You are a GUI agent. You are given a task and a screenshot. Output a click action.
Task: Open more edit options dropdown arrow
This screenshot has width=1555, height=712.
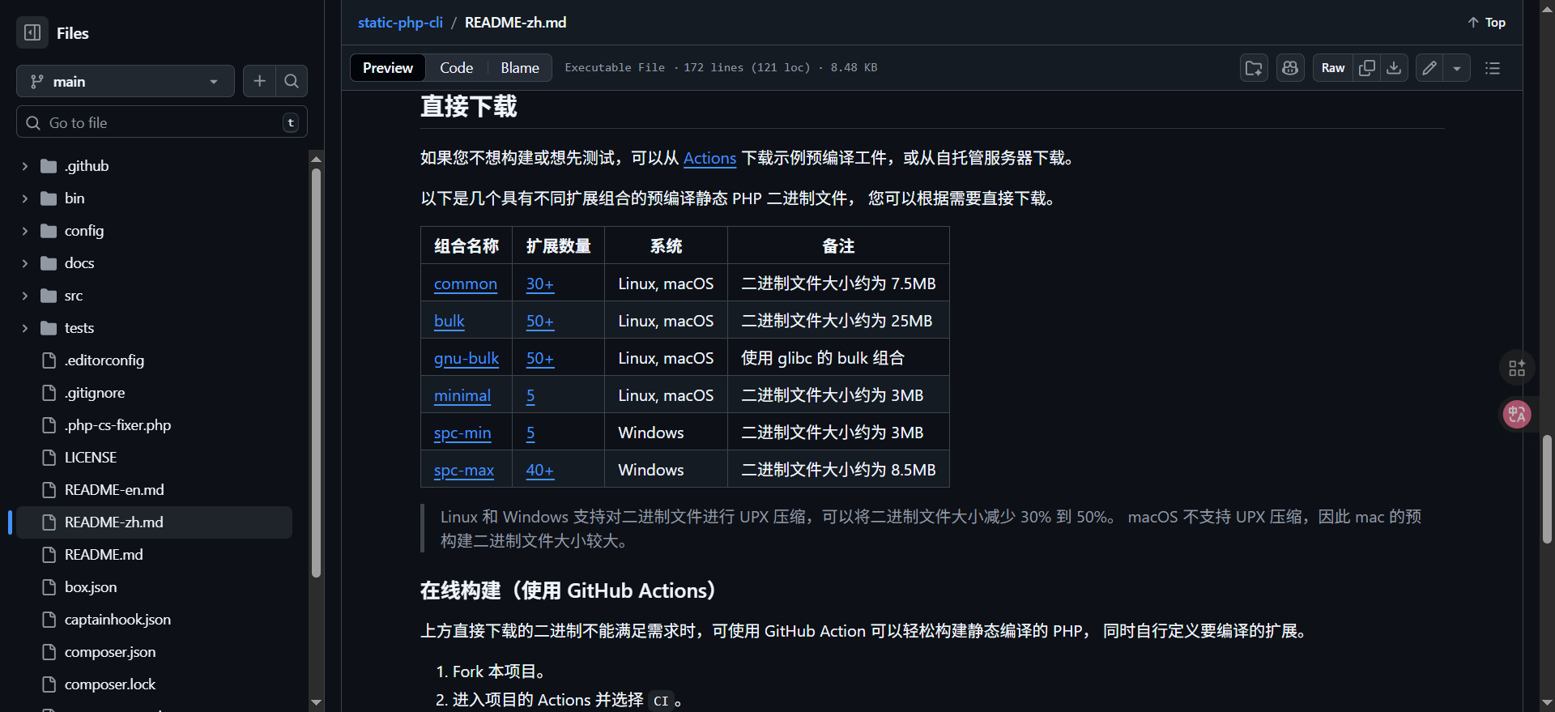coord(1457,68)
